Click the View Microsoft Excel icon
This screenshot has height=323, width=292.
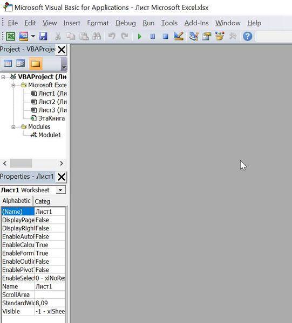click(10, 37)
